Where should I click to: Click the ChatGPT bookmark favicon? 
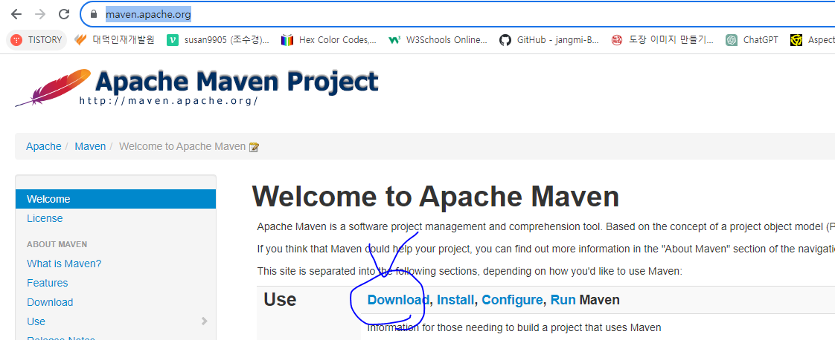coord(731,40)
